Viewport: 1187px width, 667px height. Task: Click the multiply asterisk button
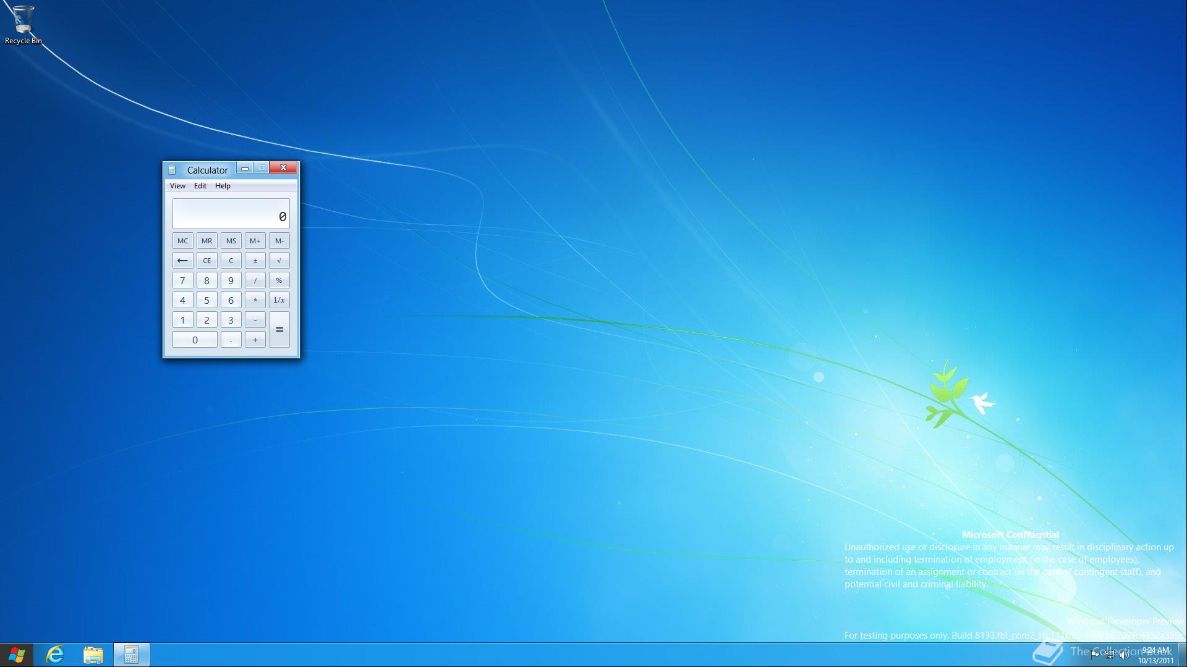pyautogui.click(x=255, y=300)
